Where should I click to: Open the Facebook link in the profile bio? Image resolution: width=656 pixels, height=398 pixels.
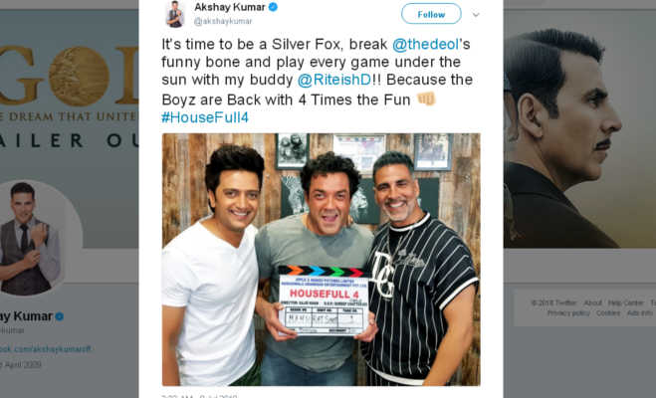tap(46, 349)
